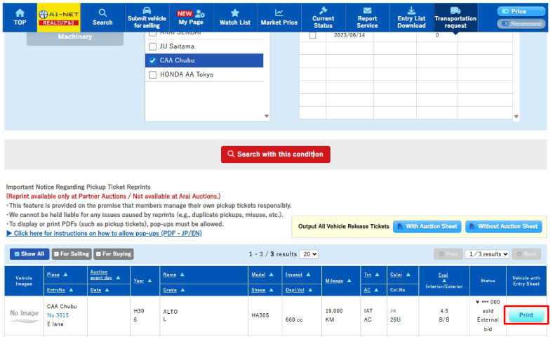Open Current Status gavel icon

[323, 11]
